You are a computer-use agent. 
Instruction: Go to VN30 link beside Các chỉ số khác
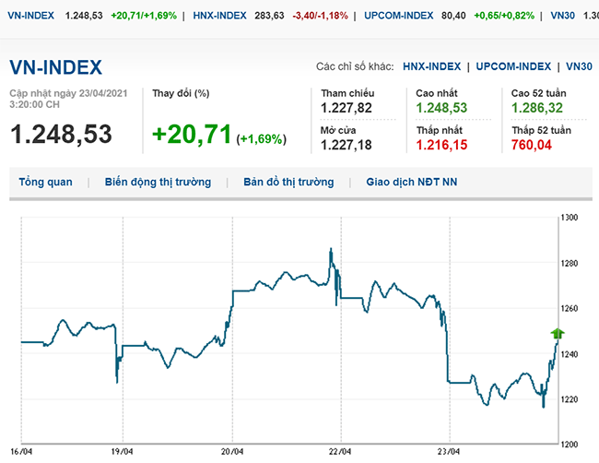[579, 66]
